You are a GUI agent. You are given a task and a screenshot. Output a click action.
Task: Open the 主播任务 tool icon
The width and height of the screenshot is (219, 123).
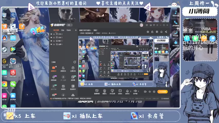73,68
